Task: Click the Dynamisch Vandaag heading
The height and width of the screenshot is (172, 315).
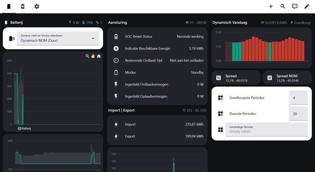Action: [x=230, y=22]
